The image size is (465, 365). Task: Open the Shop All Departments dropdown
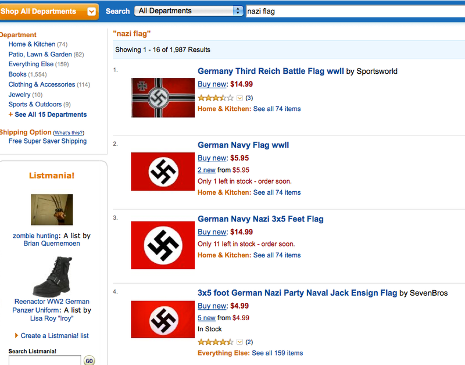click(49, 12)
